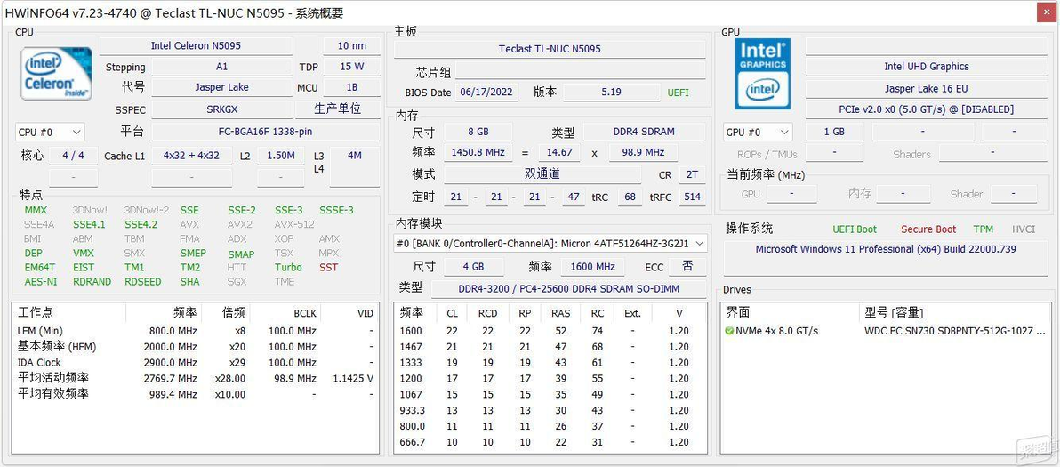Click the Intel Celeron inside logo
Image resolution: width=1060 pixels, height=467 pixels.
click(56, 73)
